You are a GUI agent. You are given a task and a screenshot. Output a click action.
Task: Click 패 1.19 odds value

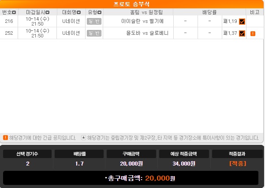click(x=230, y=21)
